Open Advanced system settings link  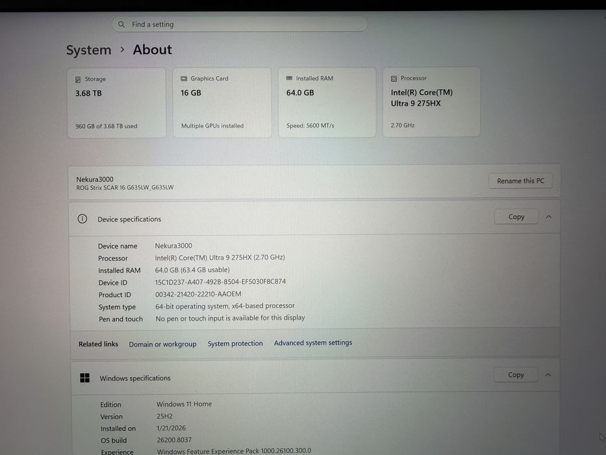312,343
